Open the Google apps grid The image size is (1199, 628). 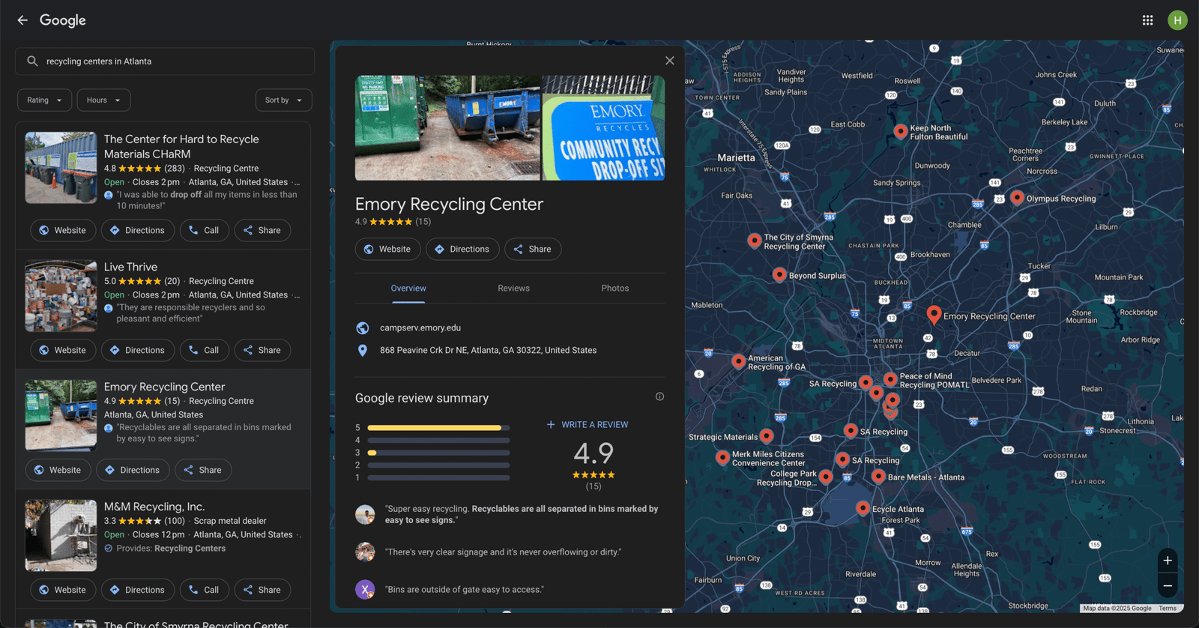(x=1147, y=20)
